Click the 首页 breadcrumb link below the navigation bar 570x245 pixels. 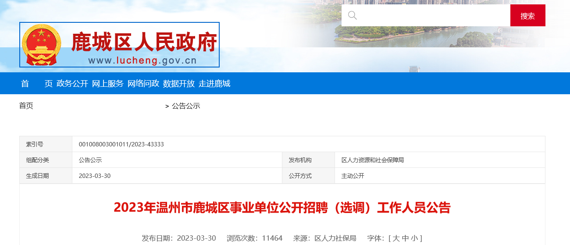(26, 106)
